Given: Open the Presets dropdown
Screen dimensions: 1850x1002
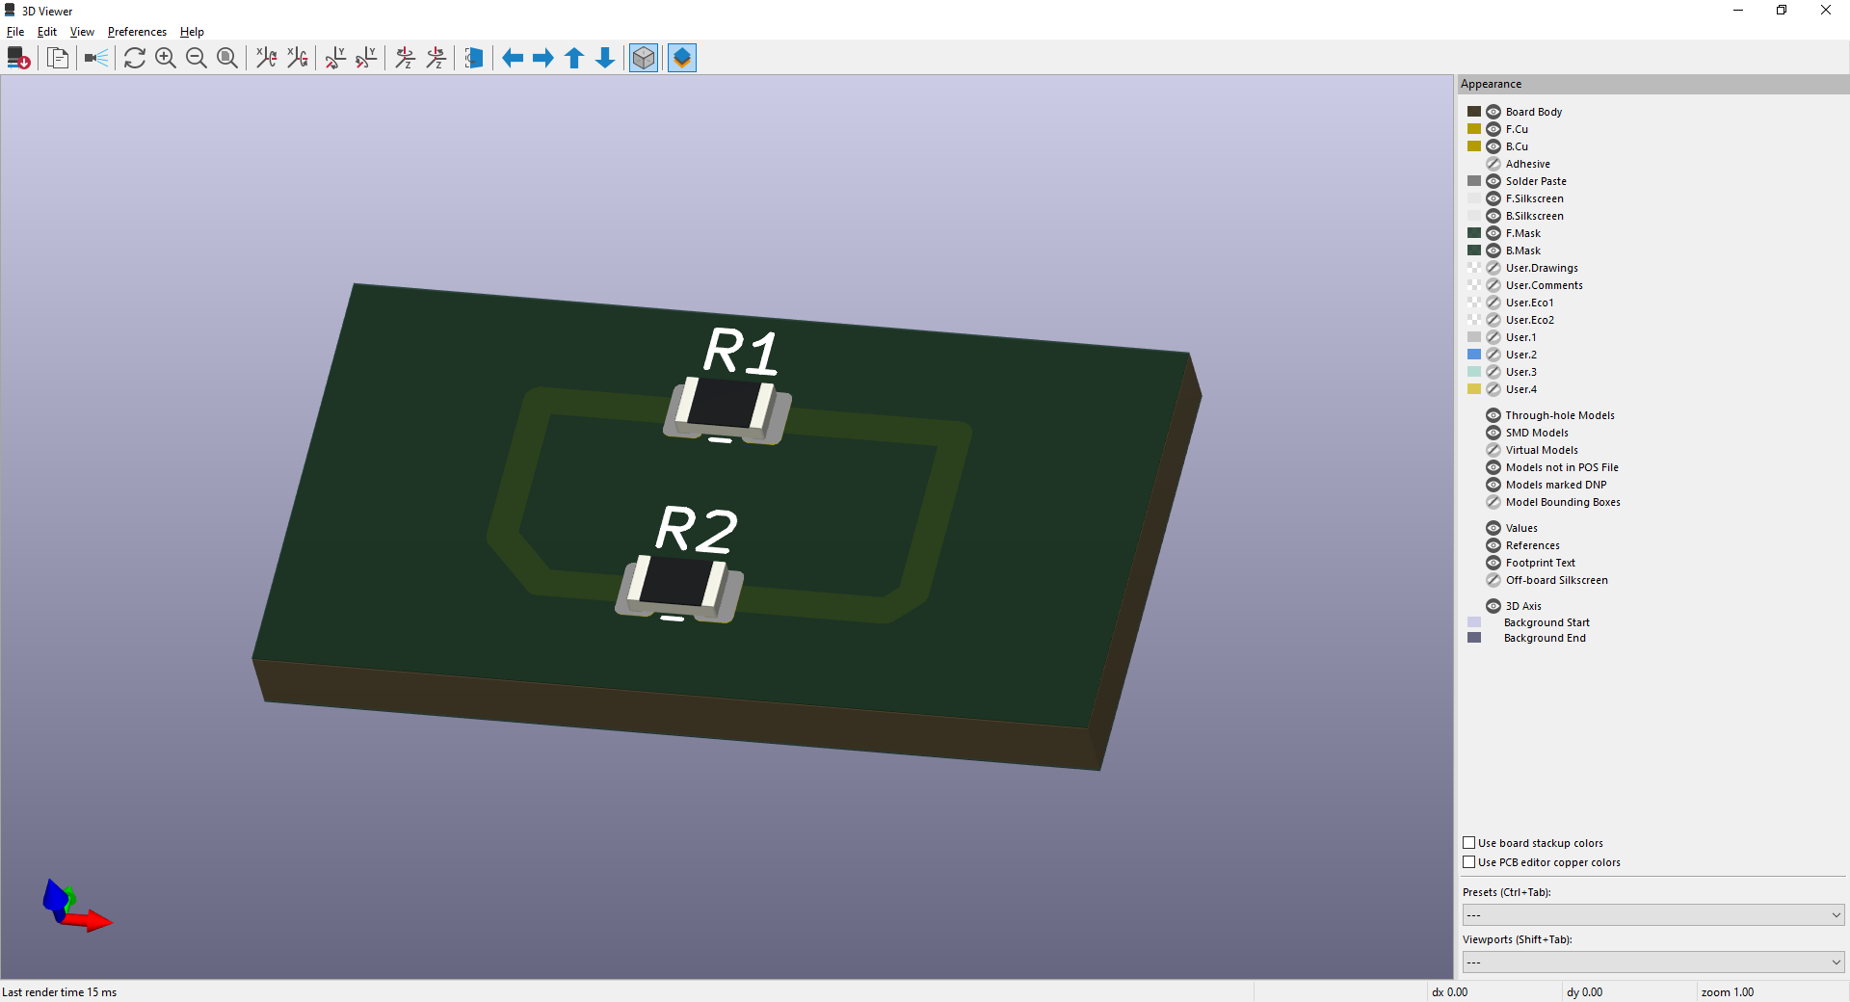Looking at the screenshot, I should tap(1652, 915).
